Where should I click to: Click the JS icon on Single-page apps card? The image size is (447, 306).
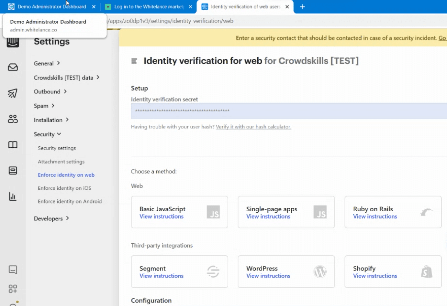tap(320, 212)
